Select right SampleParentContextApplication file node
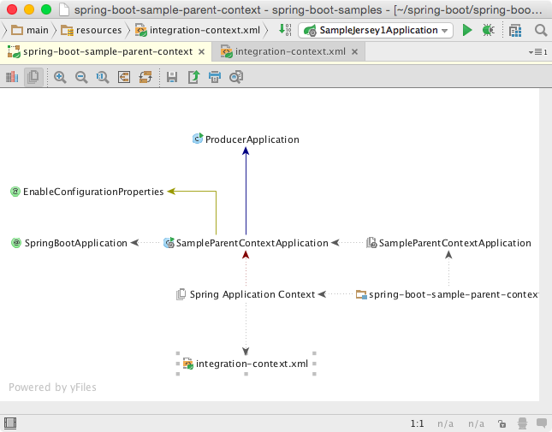552x432 pixels. (448, 243)
